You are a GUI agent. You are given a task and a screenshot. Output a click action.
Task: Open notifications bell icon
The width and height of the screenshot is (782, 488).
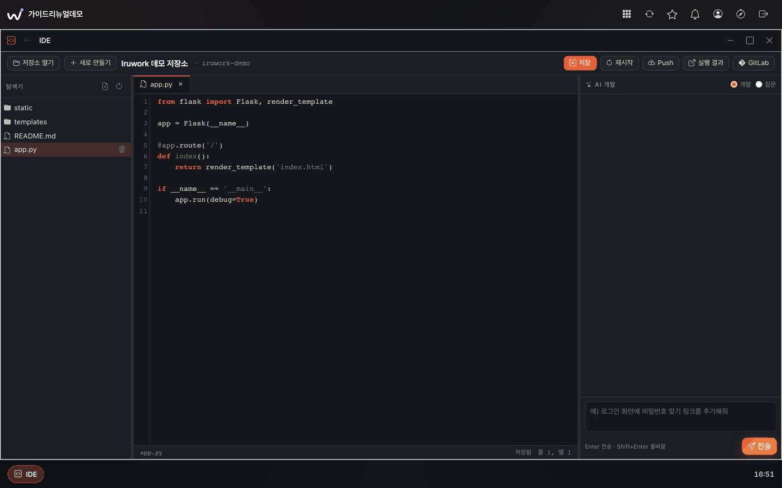695,14
